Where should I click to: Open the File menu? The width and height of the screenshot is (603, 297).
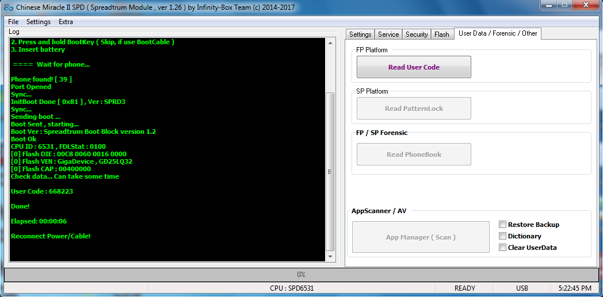[13, 22]
